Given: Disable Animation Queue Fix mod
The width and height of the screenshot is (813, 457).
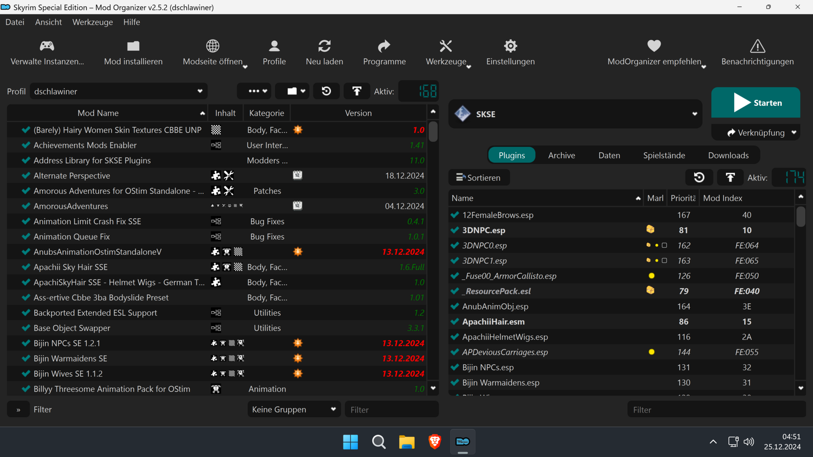Looking at the screenshot, I should point(26,237).
